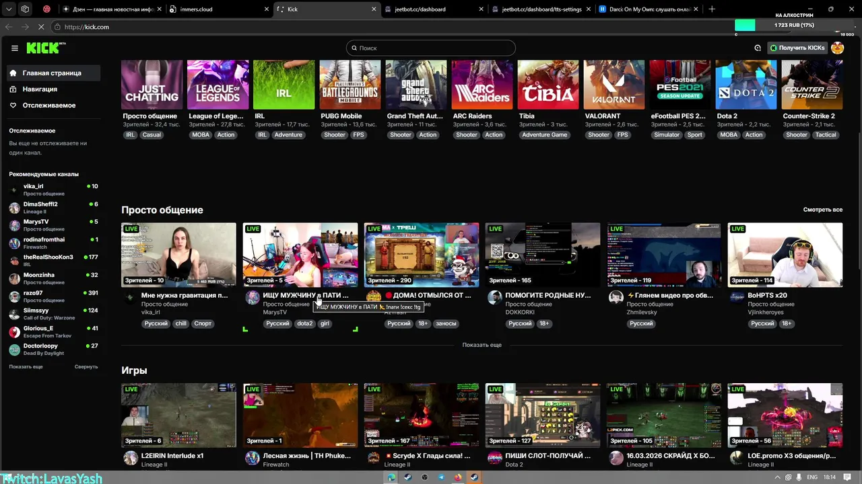The width and height of the screenshot is (862, 484).
Task: Click Показать еще below Просто общение streams
Action: [x=482, y=345]
